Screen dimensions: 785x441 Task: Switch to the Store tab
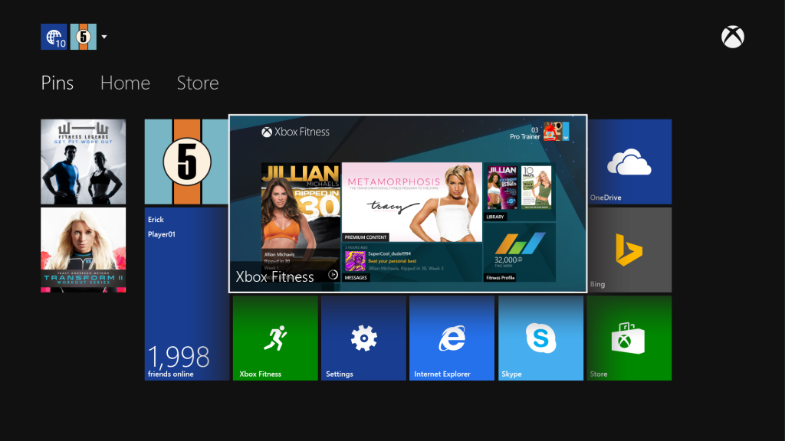click(x=198, y=83)
